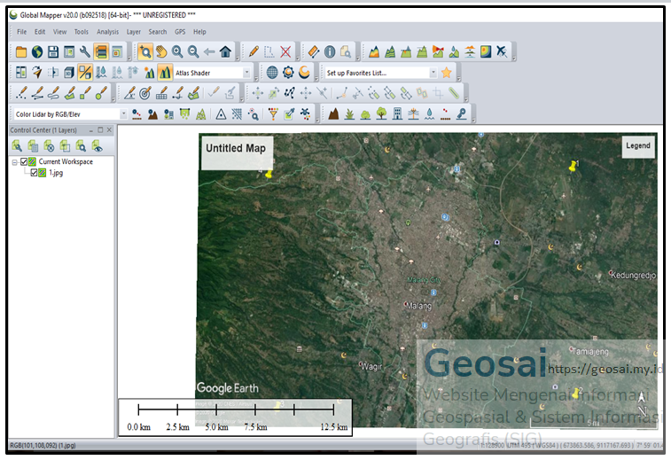The height and width of the screenshot is (460, 671).
Task: Click the Malang place label on the map
Action: [418, 306]
